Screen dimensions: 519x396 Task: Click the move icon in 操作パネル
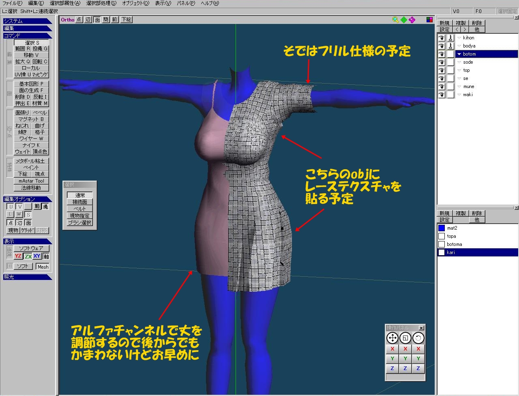tap(392, 338)
